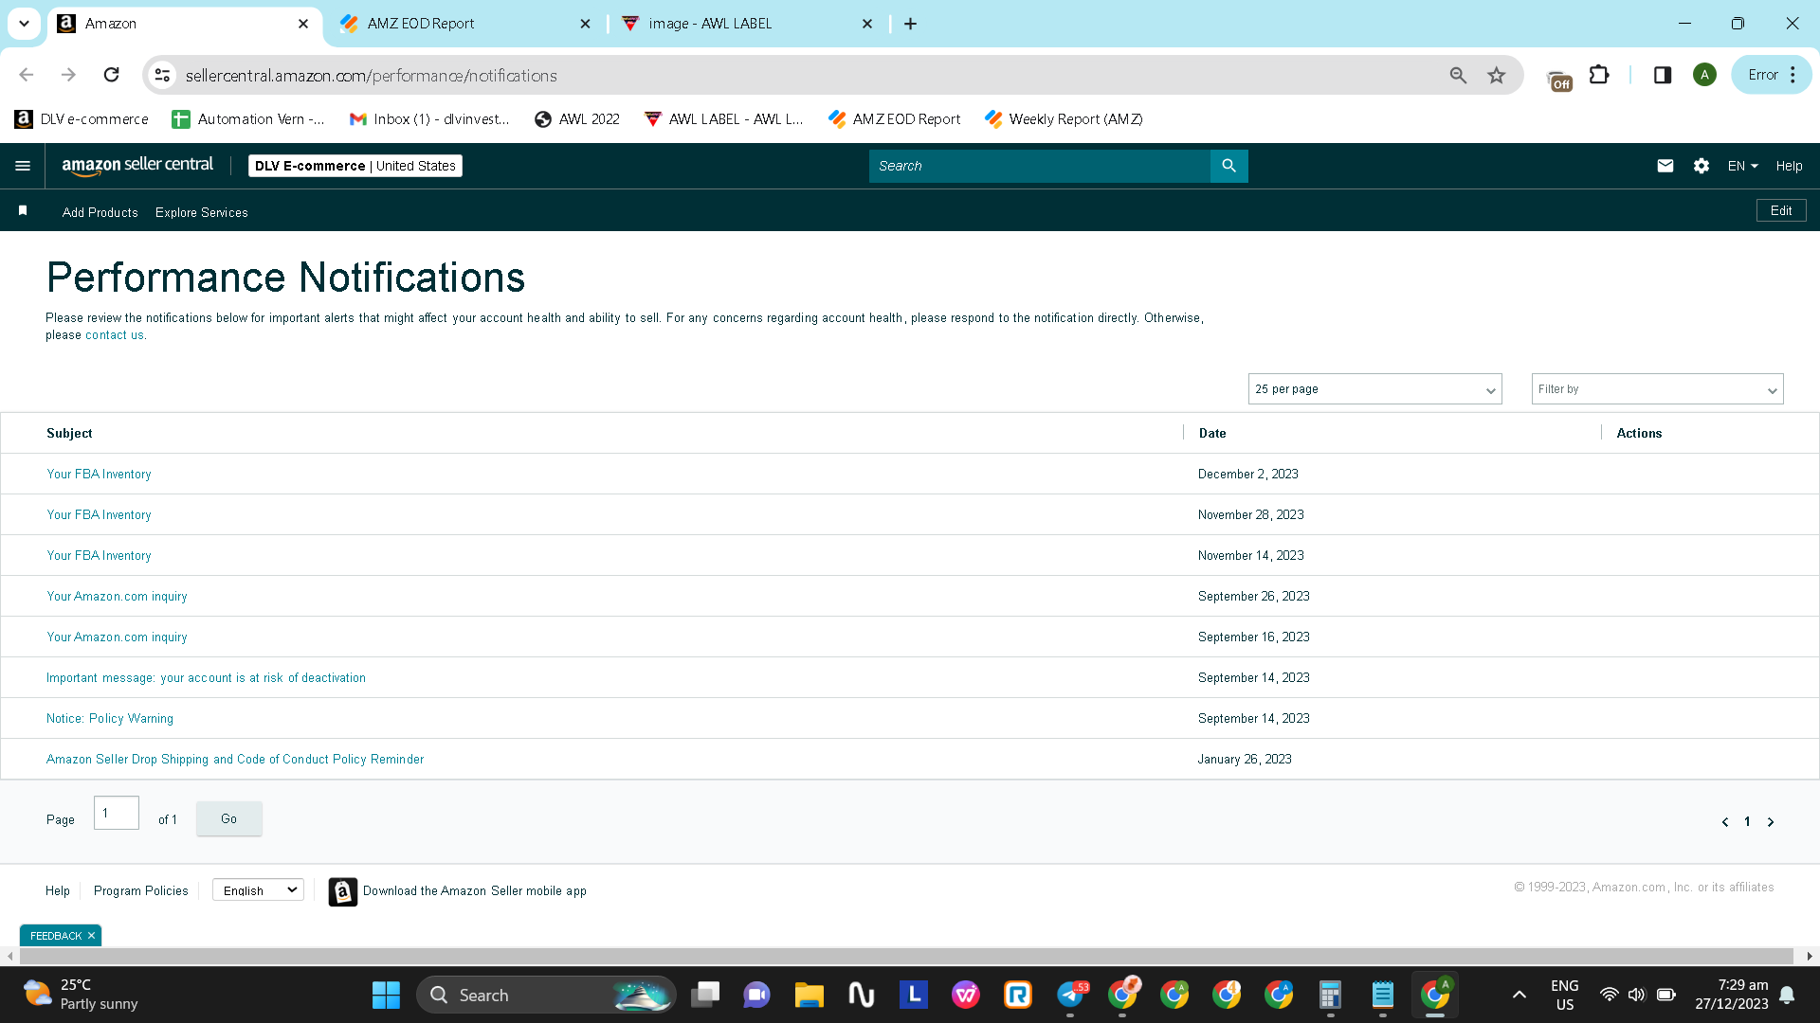Click the Amazon Seller mobile app icon

pyautogui.click(x=343, y=891)
